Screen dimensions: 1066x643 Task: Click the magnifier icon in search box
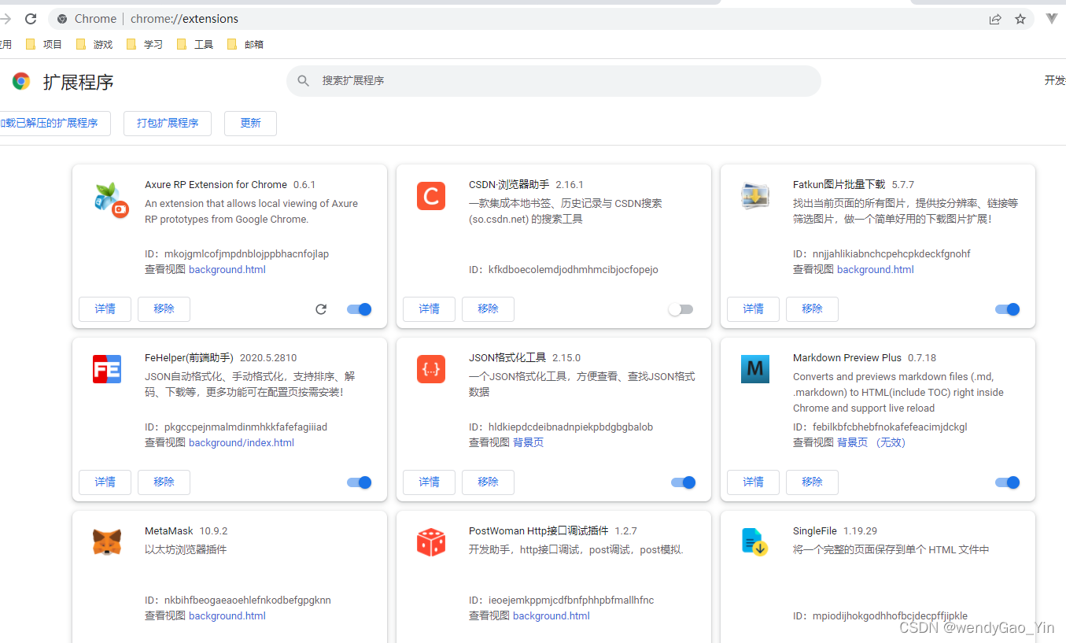tap(303, 81)
